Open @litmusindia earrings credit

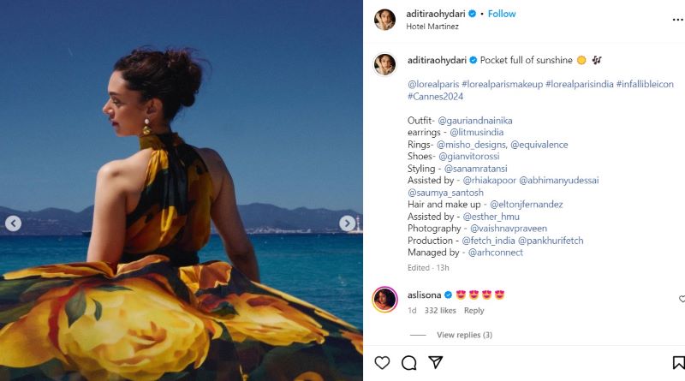pos(477,133)
